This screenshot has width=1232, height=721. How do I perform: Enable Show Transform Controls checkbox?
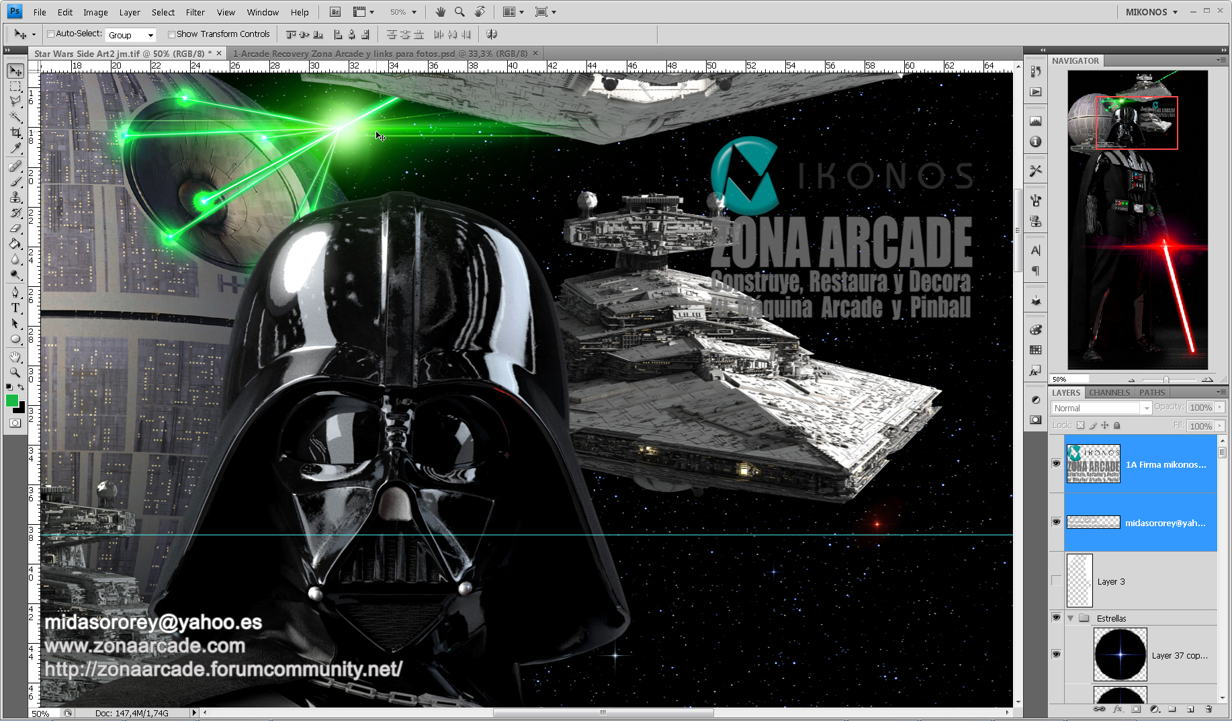pyautogui.click(x=171, y=34)
